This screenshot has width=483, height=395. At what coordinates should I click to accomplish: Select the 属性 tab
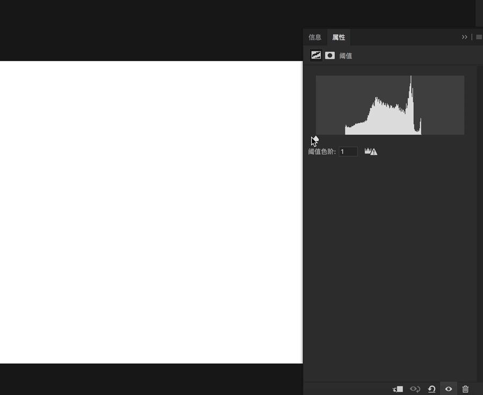[x=339, y=37]
